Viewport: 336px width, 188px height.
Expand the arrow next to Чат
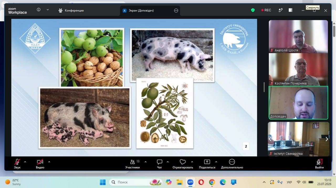[168, 162]
